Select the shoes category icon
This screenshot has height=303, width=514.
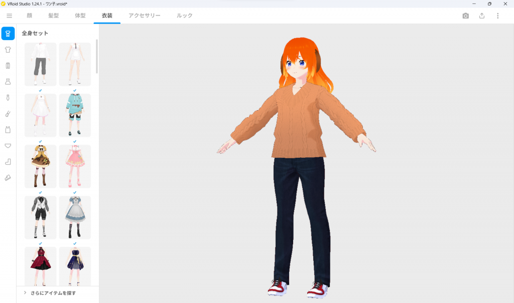point(8,178)
